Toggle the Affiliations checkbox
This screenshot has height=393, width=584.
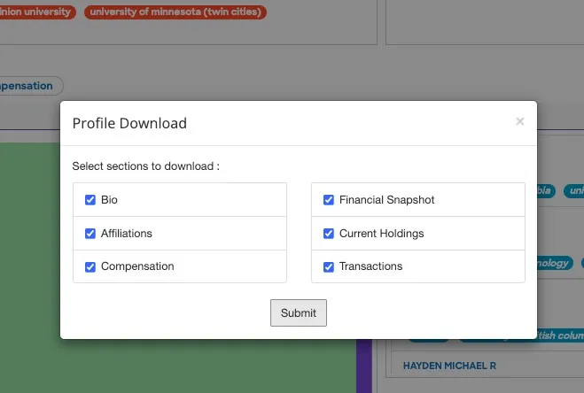(x=90, y=234)
